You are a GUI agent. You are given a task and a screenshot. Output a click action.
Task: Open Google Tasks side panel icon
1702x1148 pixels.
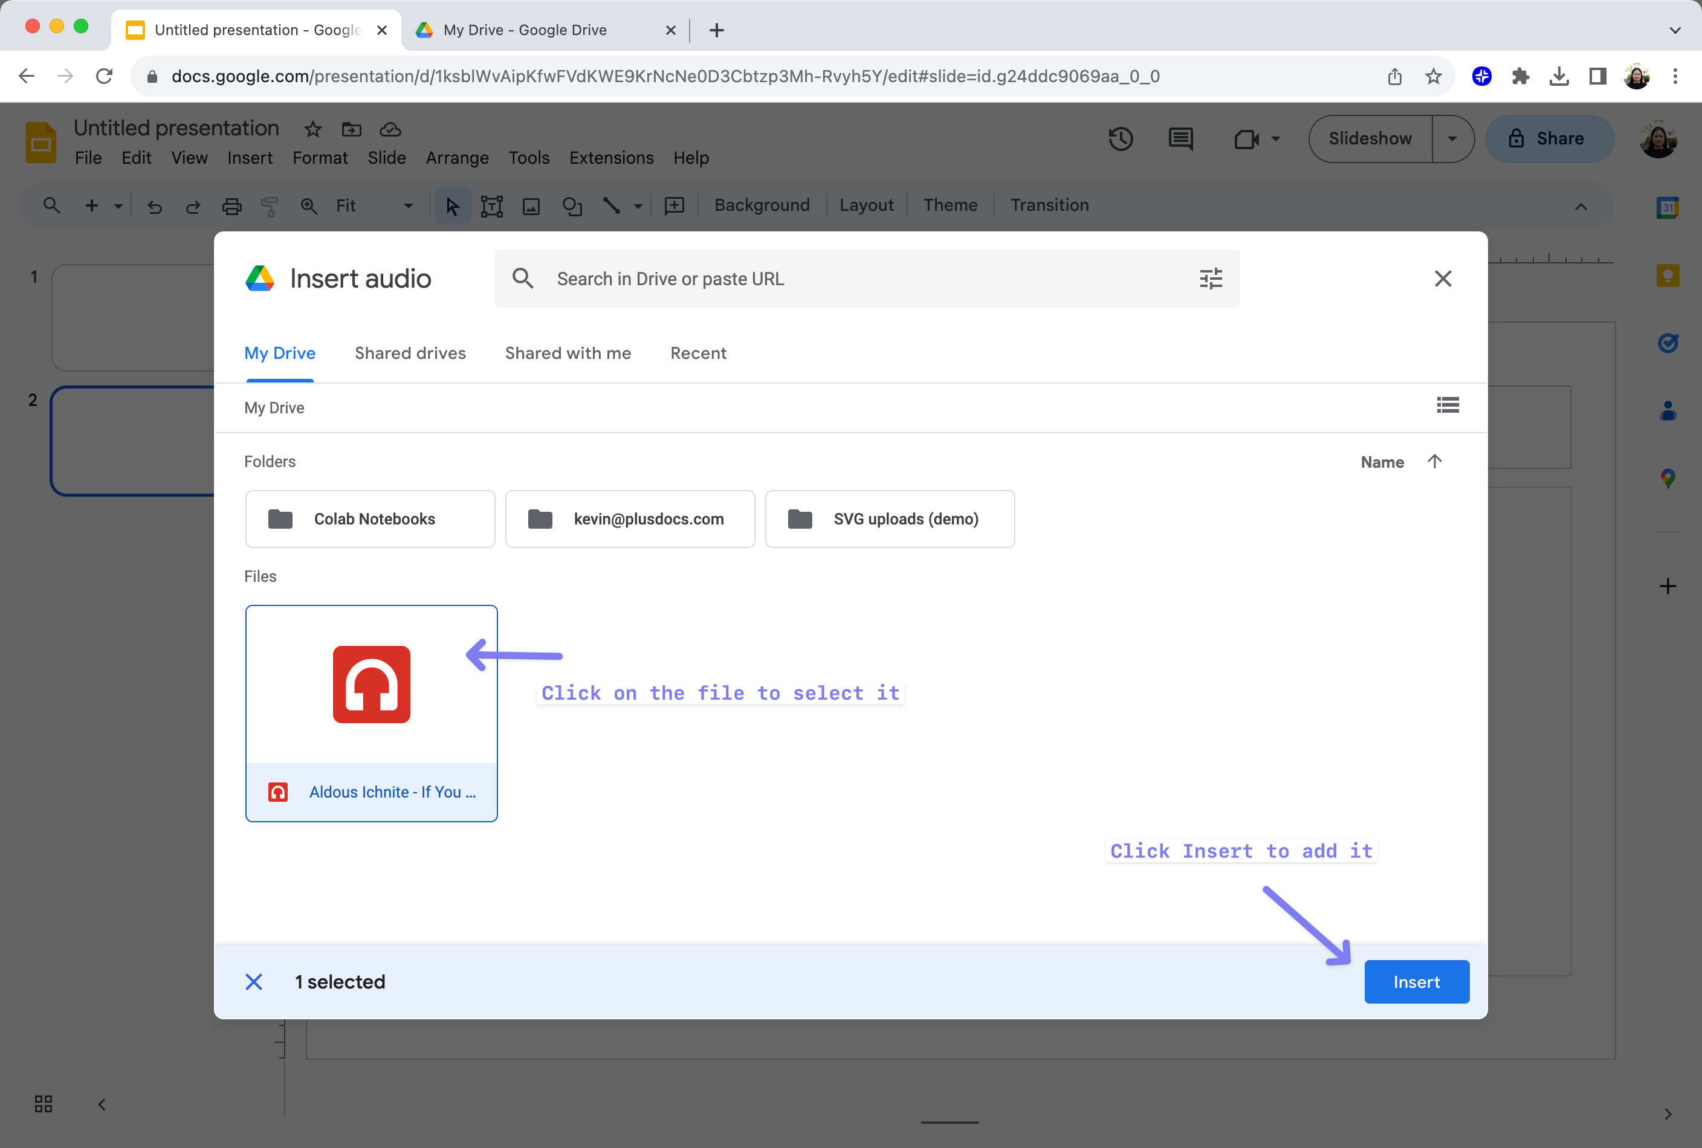[x=1667, y=343]
